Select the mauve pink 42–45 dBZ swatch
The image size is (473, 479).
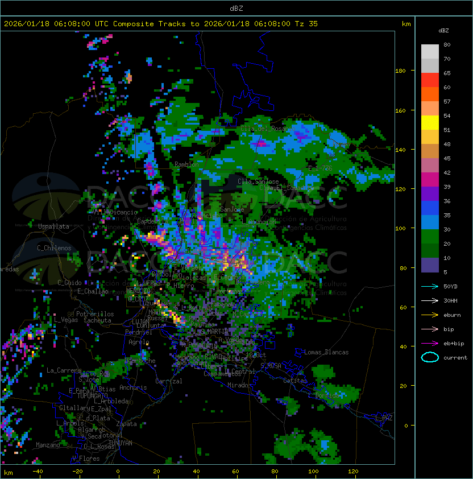point(430,166)
